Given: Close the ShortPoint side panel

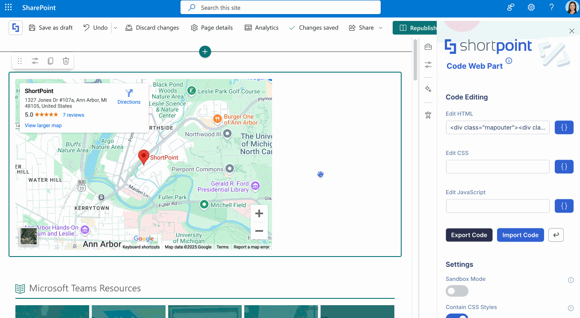Looking at the screenshot, I should pyautogui.click(x=571, y=31).
